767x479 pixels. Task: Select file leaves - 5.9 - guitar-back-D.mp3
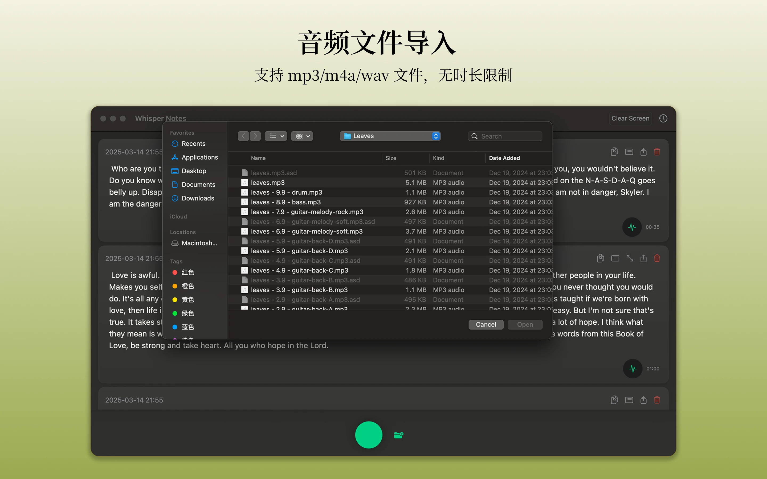[390, 251]
